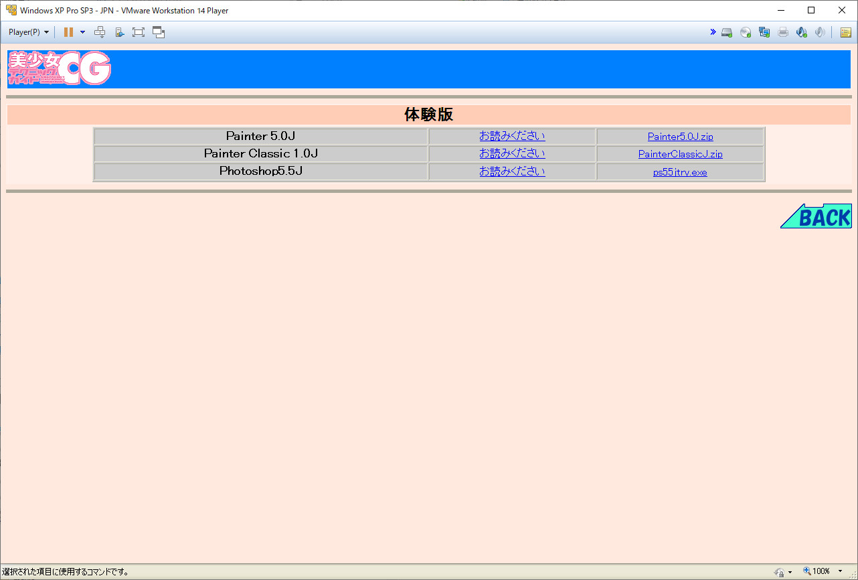Download the Painter5.0J.zip file

coord(680,137)
